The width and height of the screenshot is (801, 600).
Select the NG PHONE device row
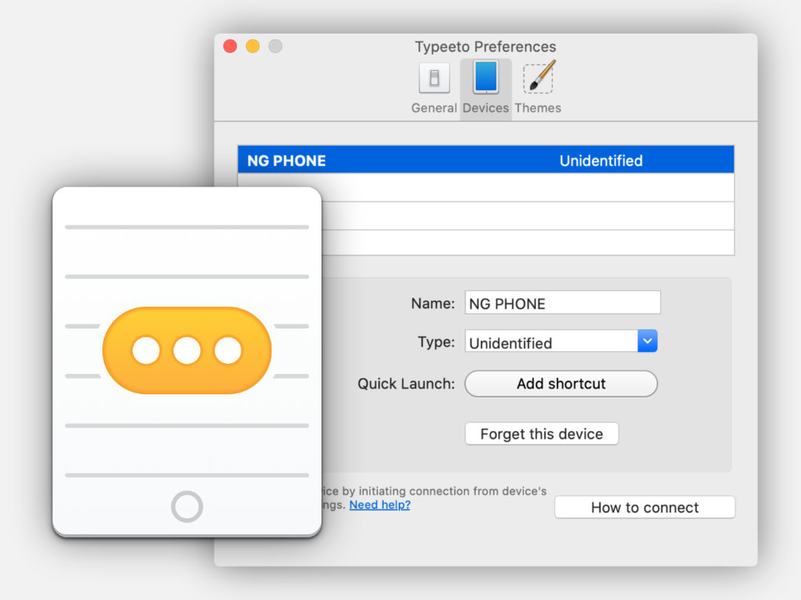click(x=486, y=160)
